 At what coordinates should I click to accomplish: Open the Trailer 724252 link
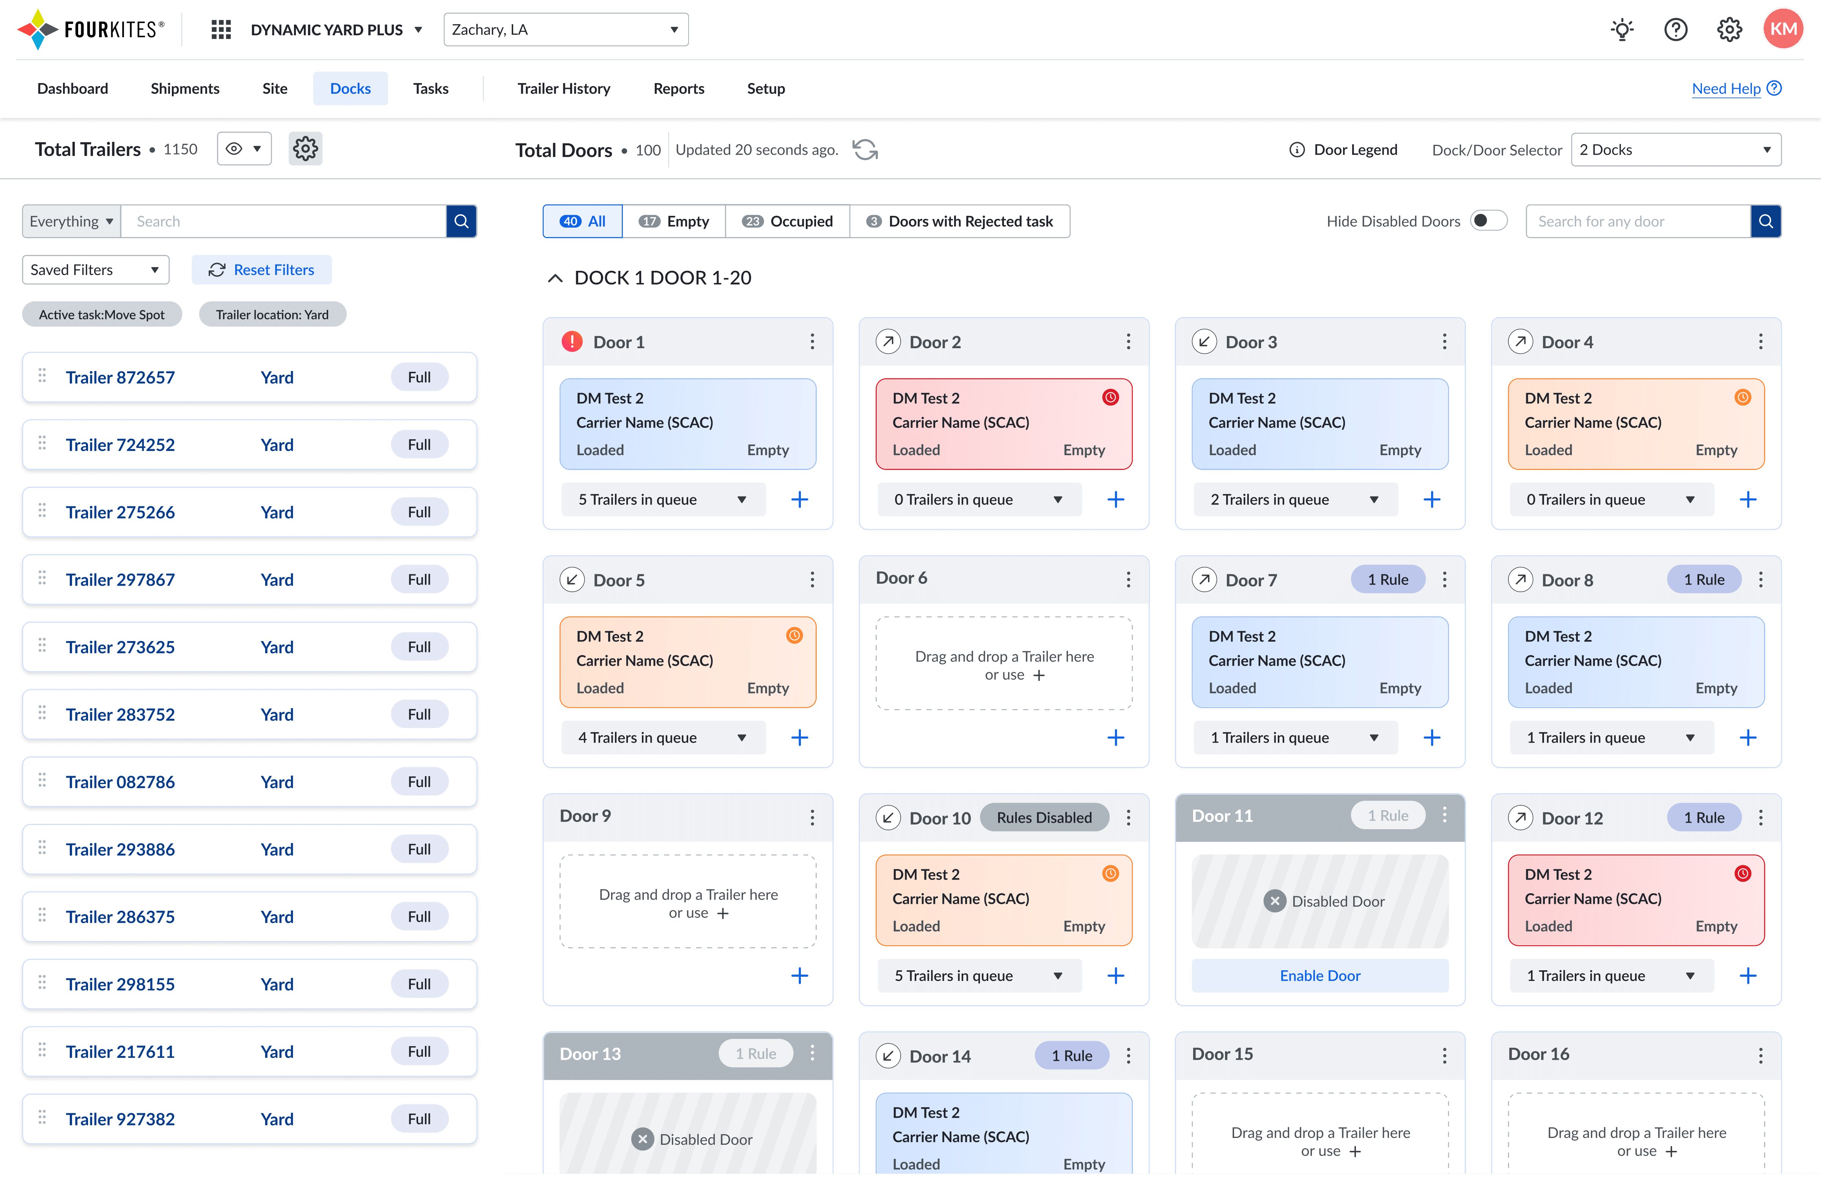pyautogui.click(x=120, y=445)
